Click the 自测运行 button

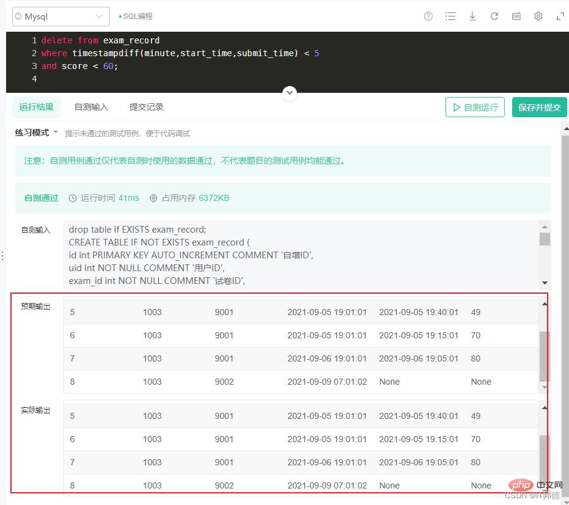click(475, 107)
